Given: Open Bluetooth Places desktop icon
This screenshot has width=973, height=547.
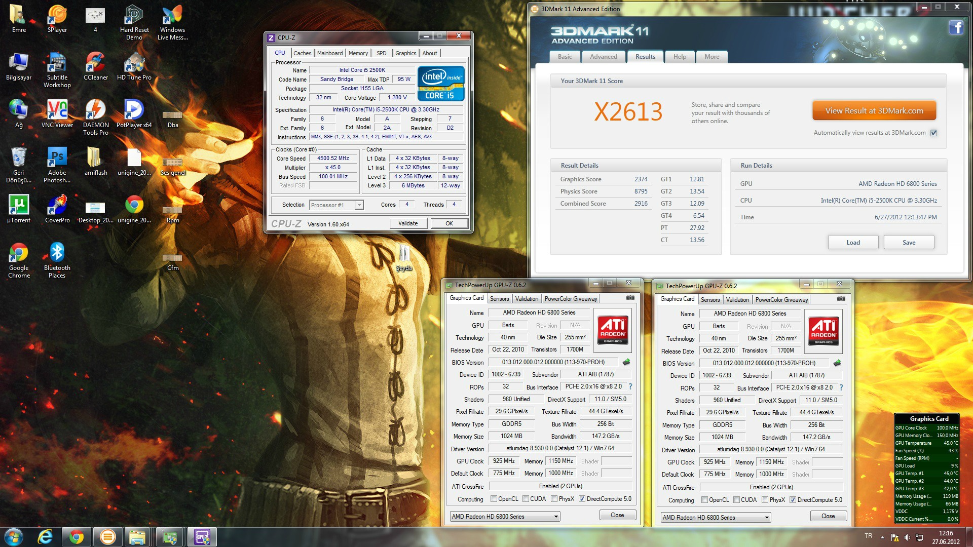Looking at the screenshot, I should pyautogui.click(x=57, y=261).
